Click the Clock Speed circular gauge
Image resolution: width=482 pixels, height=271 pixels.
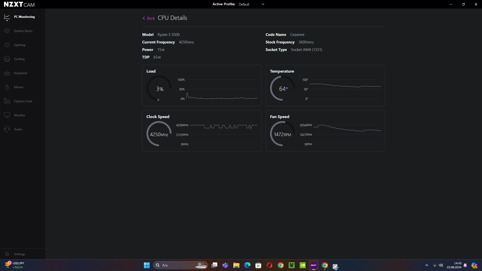pyautogui.click(x=159, y=134)
